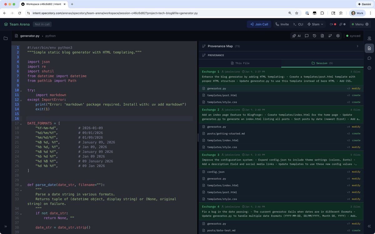Viewport: 375px width, 234px height.
Task: Open templates/post.html under Exchange 3
Action: 281,192
